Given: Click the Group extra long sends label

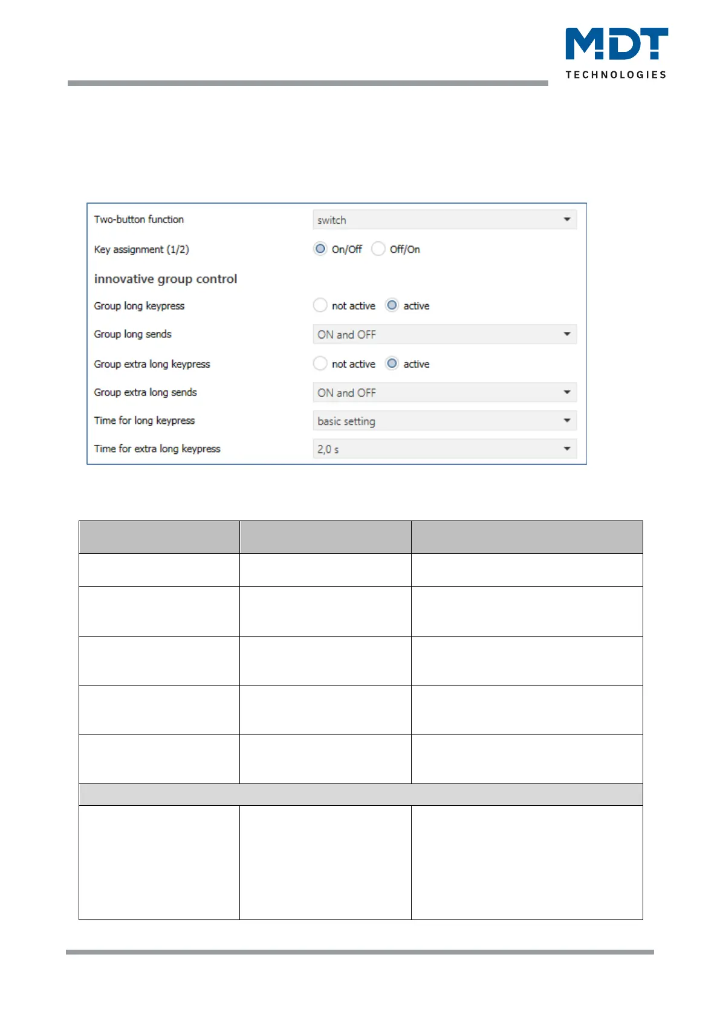Looking at the screenshot, I should pos(145,392).
